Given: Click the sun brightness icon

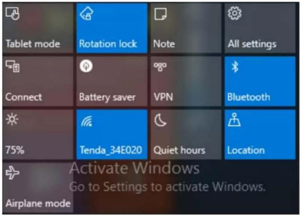Looking at the screenshot, I should point(12,119).
